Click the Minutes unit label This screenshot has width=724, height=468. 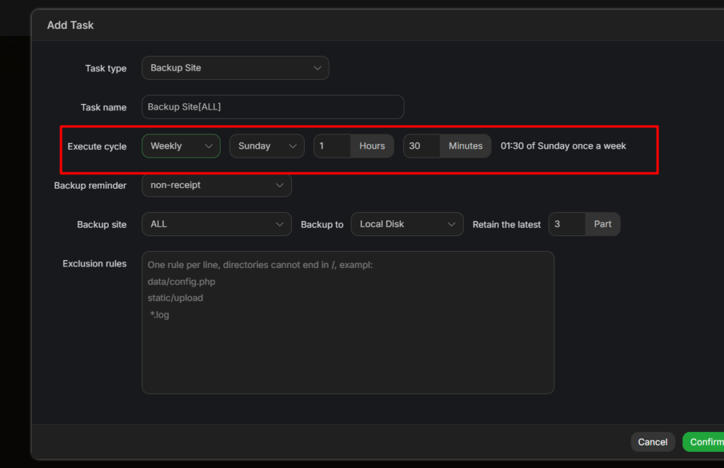465,146
